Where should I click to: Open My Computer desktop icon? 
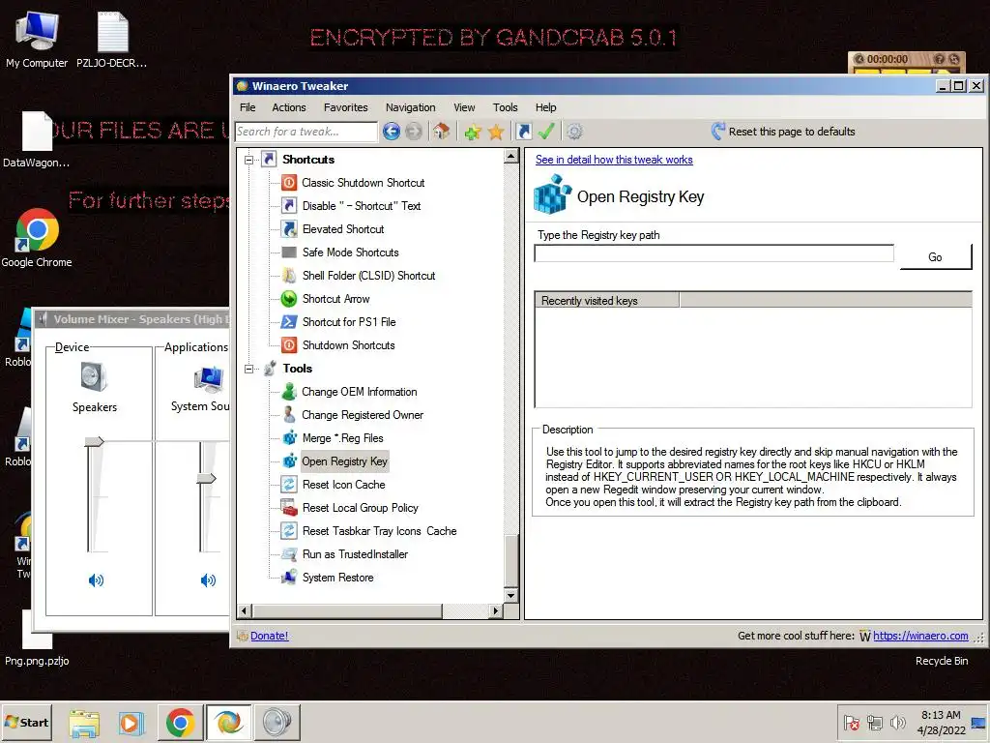tap(37, 39)
